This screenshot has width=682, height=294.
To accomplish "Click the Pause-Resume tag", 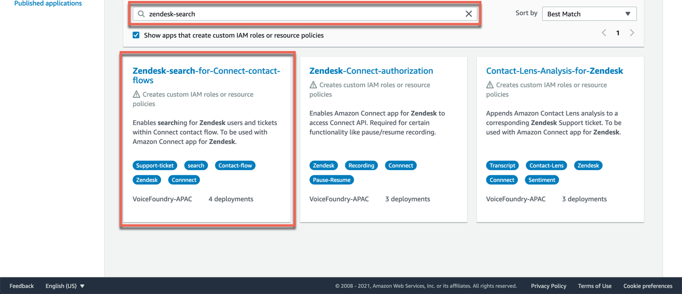I will pyautogui.click(x=332, y=180).
